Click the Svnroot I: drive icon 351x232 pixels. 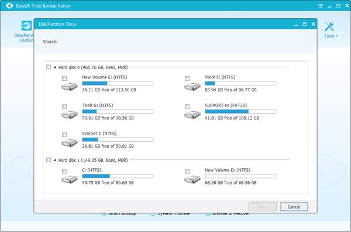click(x=70, y=143)
